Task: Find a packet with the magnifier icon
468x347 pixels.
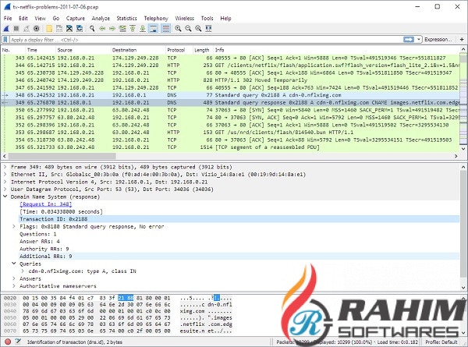Action: coord(92,29)
